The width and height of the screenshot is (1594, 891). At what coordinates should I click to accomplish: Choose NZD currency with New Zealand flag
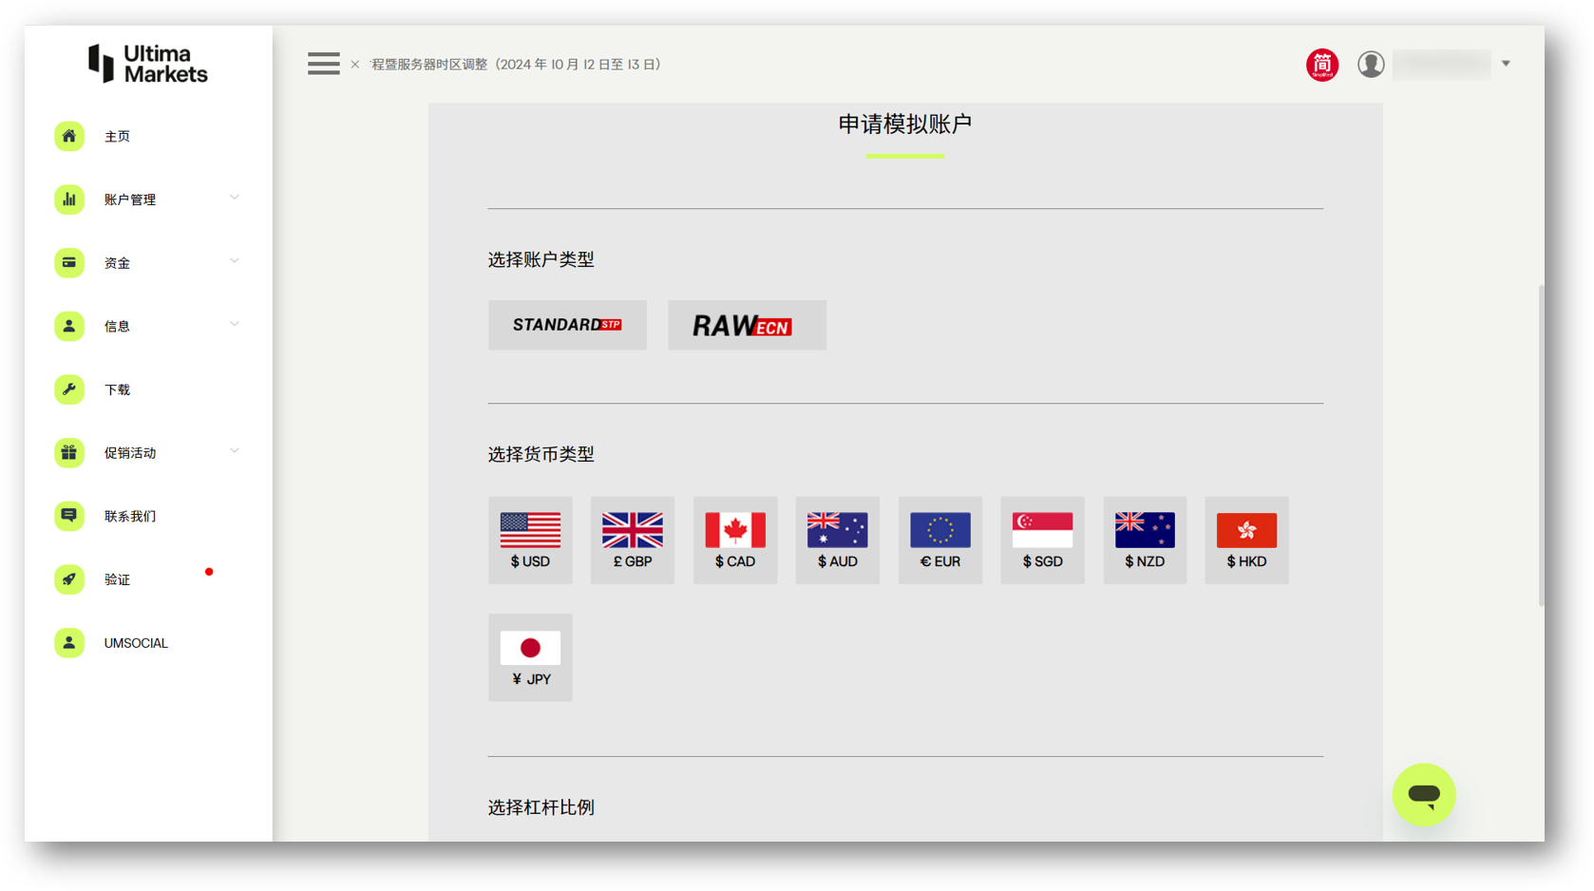tap(1145, 540)
